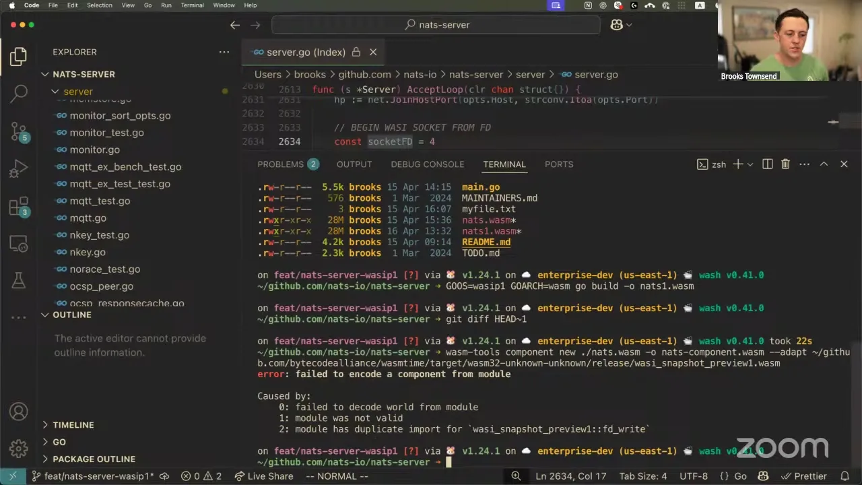
Task: Open the Terminal menu in macOS menu bar
Action: (x=193, y=5)
